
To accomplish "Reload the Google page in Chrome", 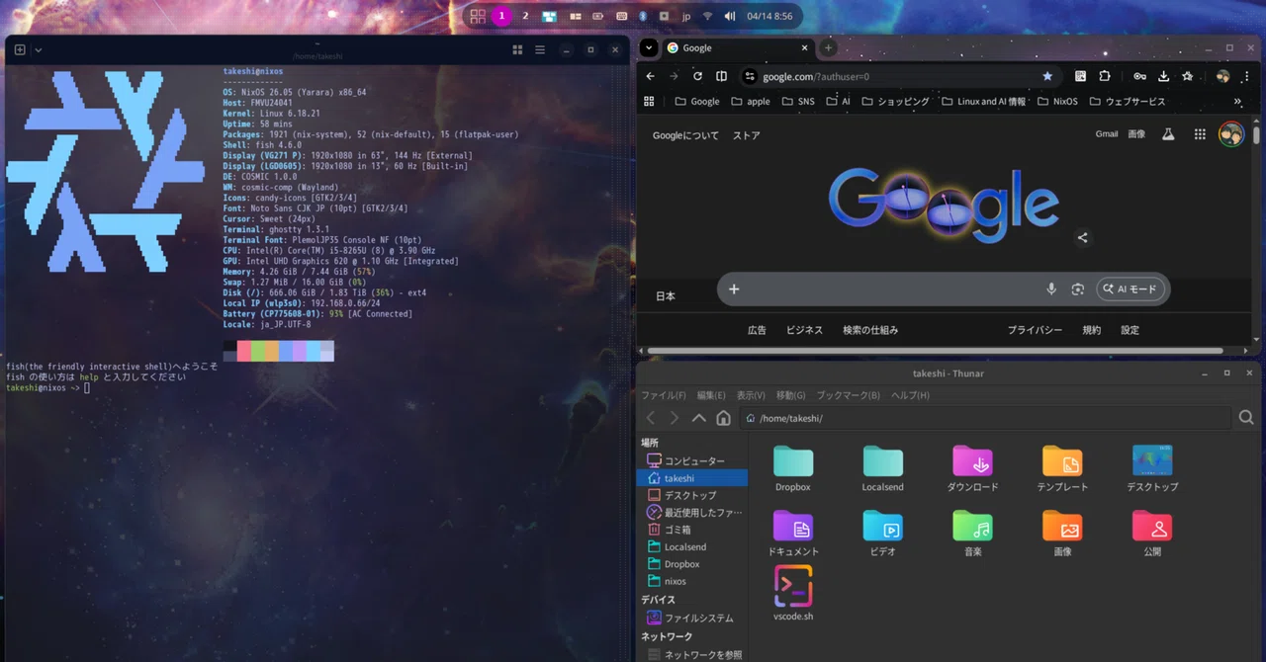I will click(697, 76).
